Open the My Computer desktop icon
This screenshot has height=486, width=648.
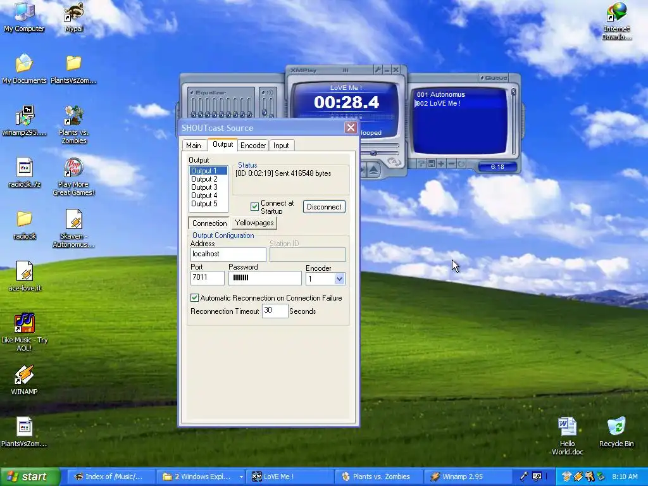[x=24, y=17]
